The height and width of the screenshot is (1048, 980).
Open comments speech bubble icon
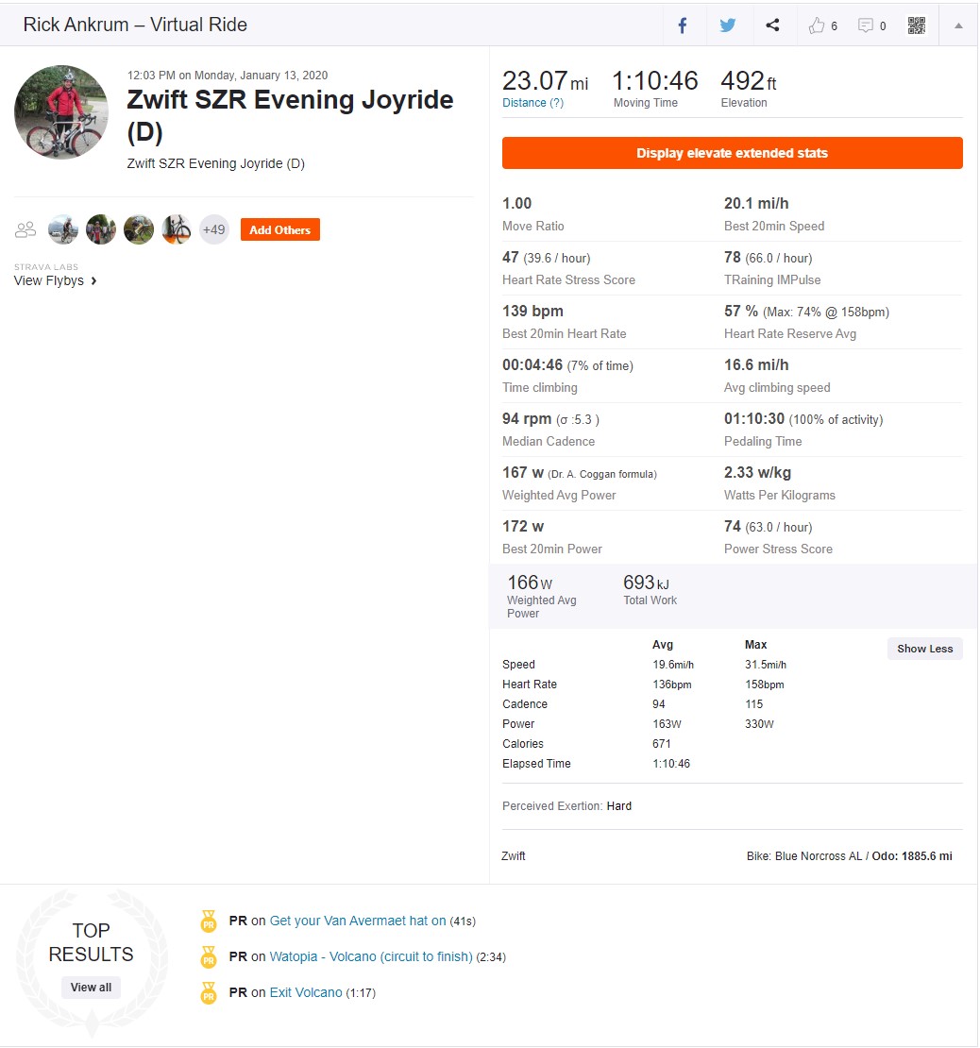(865, 25)
